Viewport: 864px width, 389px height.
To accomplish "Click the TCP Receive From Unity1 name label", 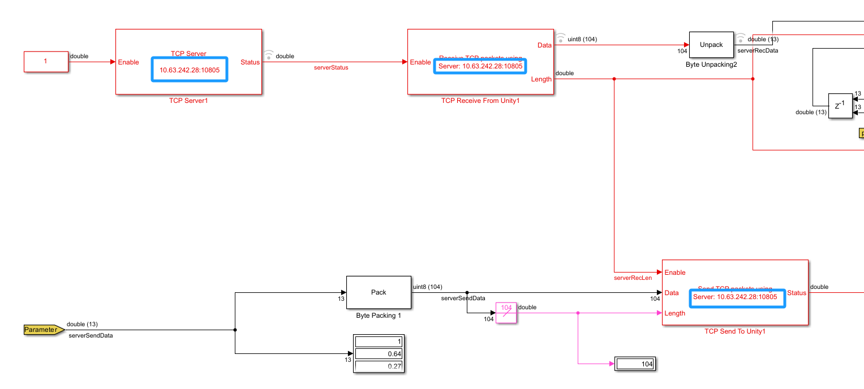I will coord(480,101).
